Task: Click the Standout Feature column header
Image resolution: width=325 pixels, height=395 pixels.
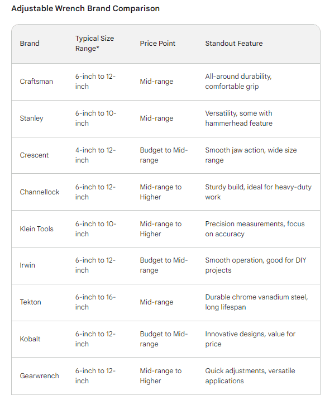Action: pos(234,44)
